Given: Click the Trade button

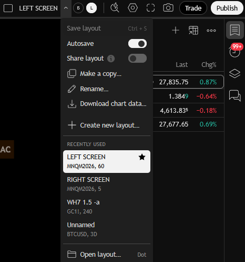Looking at the screenshot, I should pyautogui.click(x=193, y=8).
